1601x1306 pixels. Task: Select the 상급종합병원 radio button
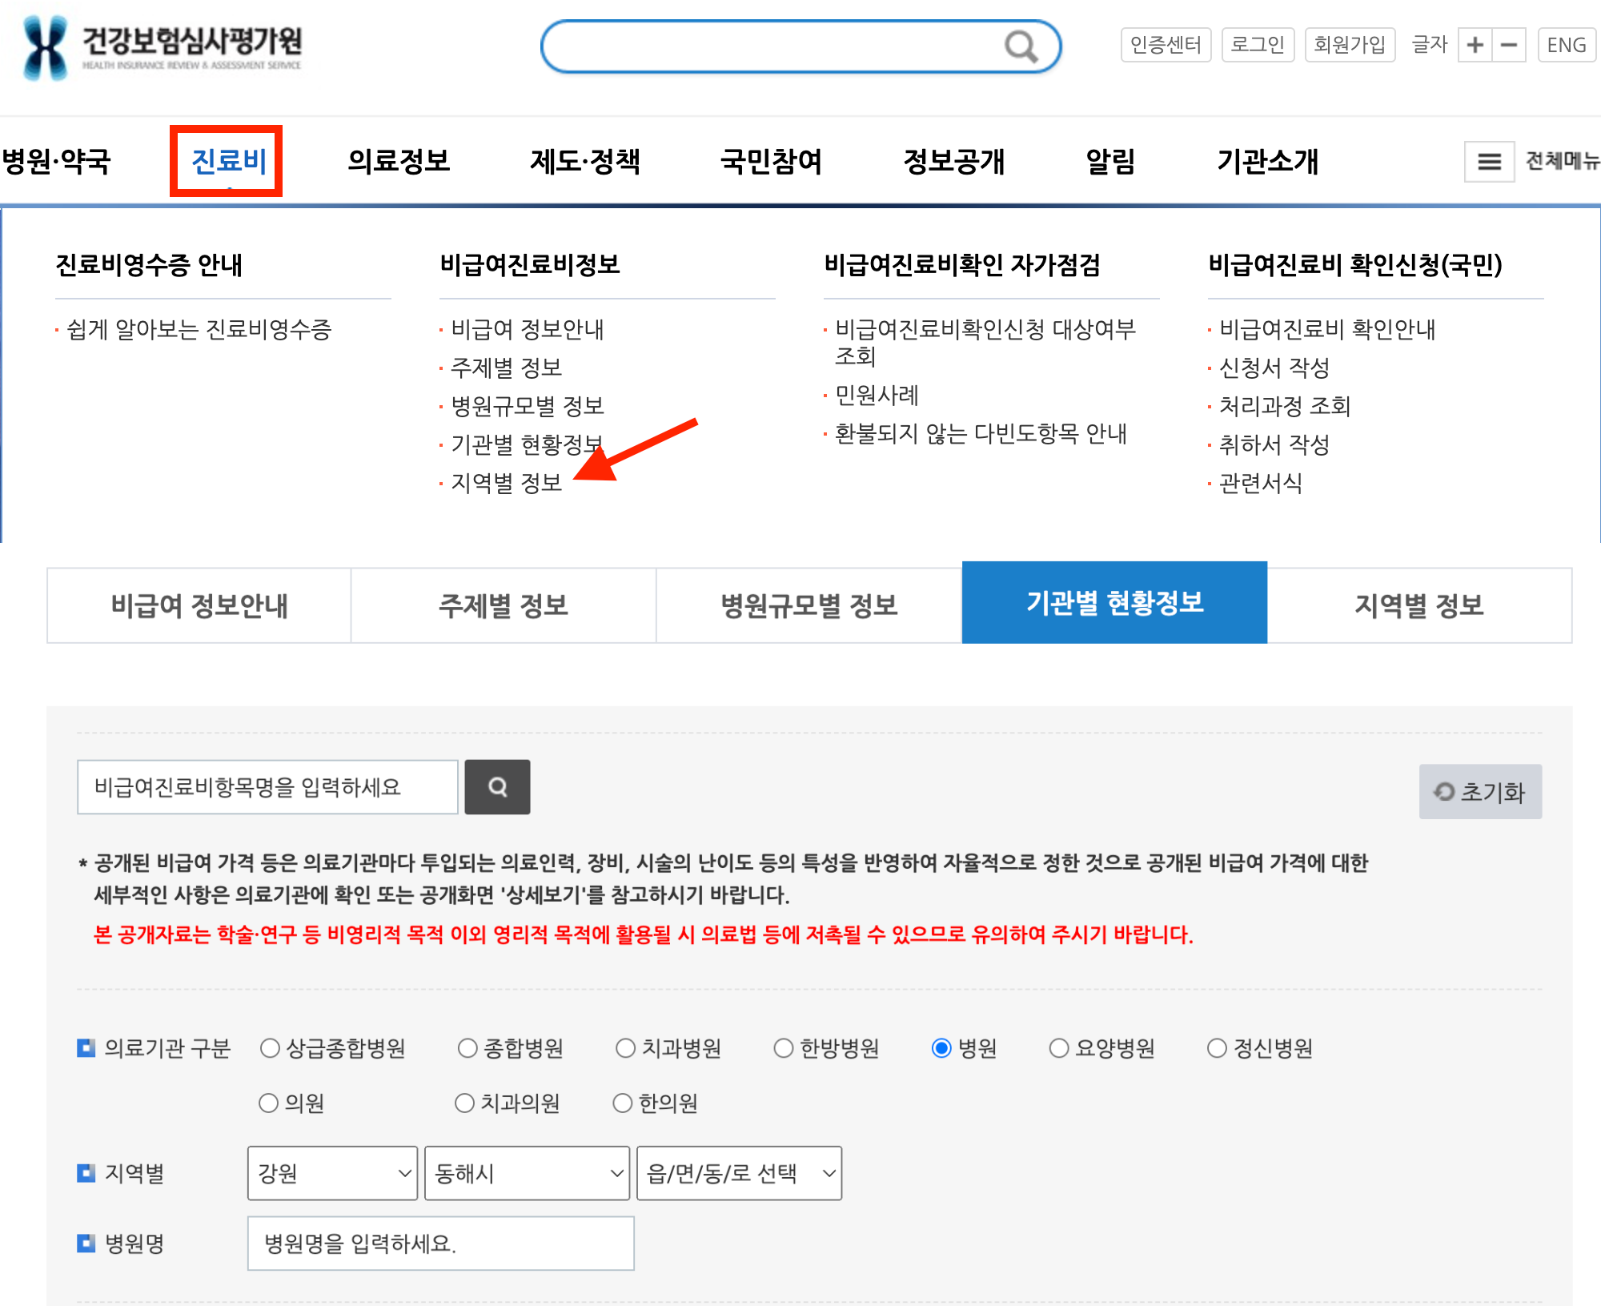click(x=270, y=1048)
